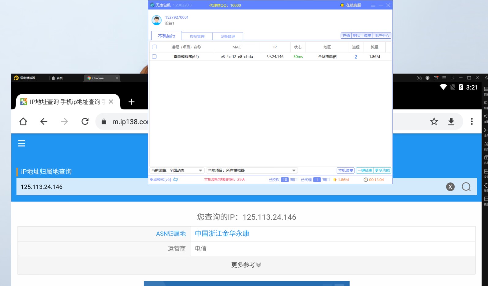
Task: Expand the 当前项目 dropdown
Action: [294, 170]
